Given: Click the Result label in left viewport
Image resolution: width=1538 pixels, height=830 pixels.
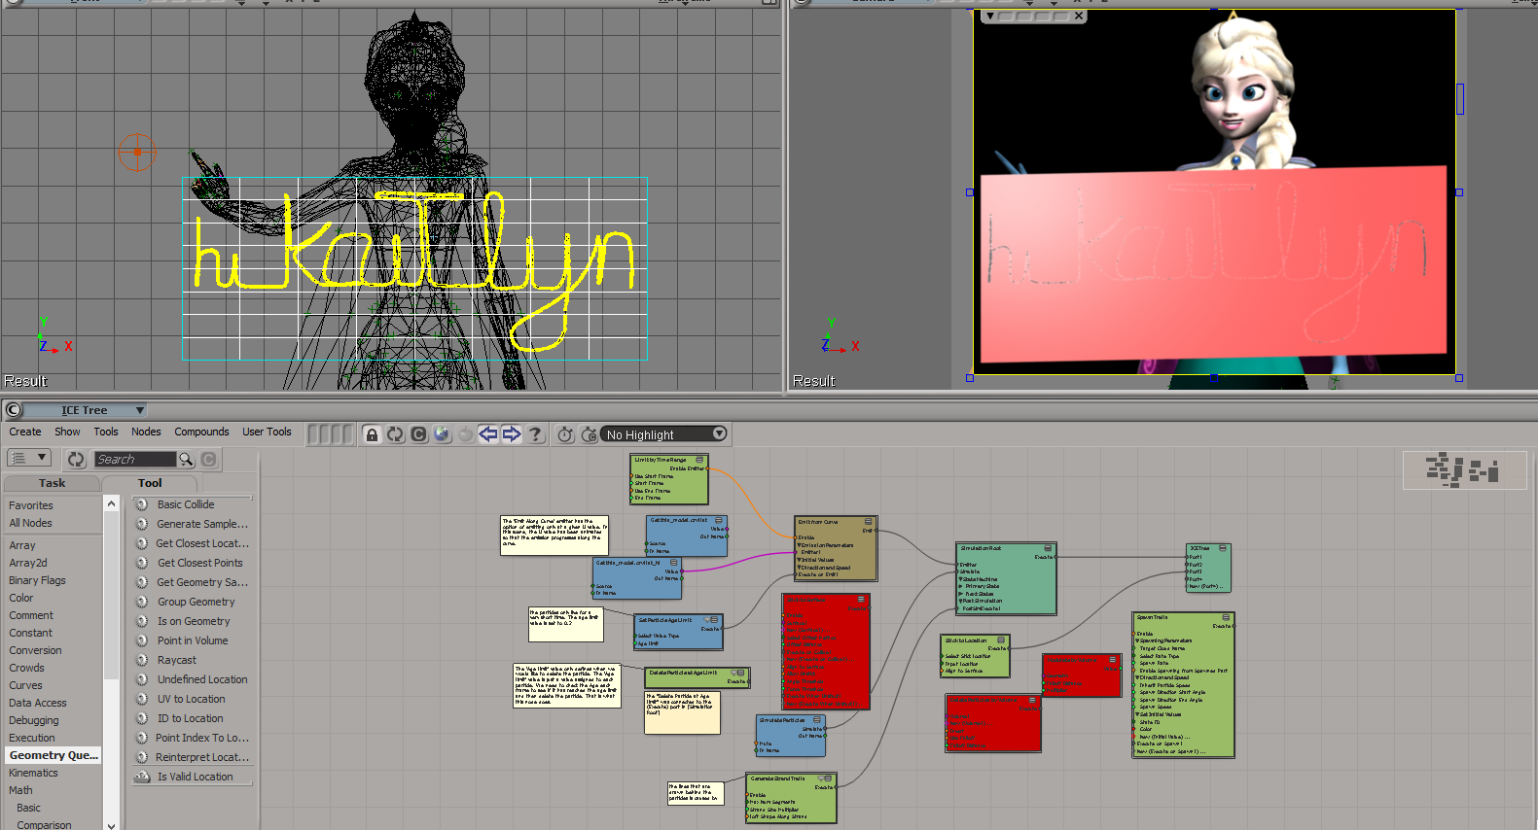Looking at the screenshot, I should coord(25,381).
